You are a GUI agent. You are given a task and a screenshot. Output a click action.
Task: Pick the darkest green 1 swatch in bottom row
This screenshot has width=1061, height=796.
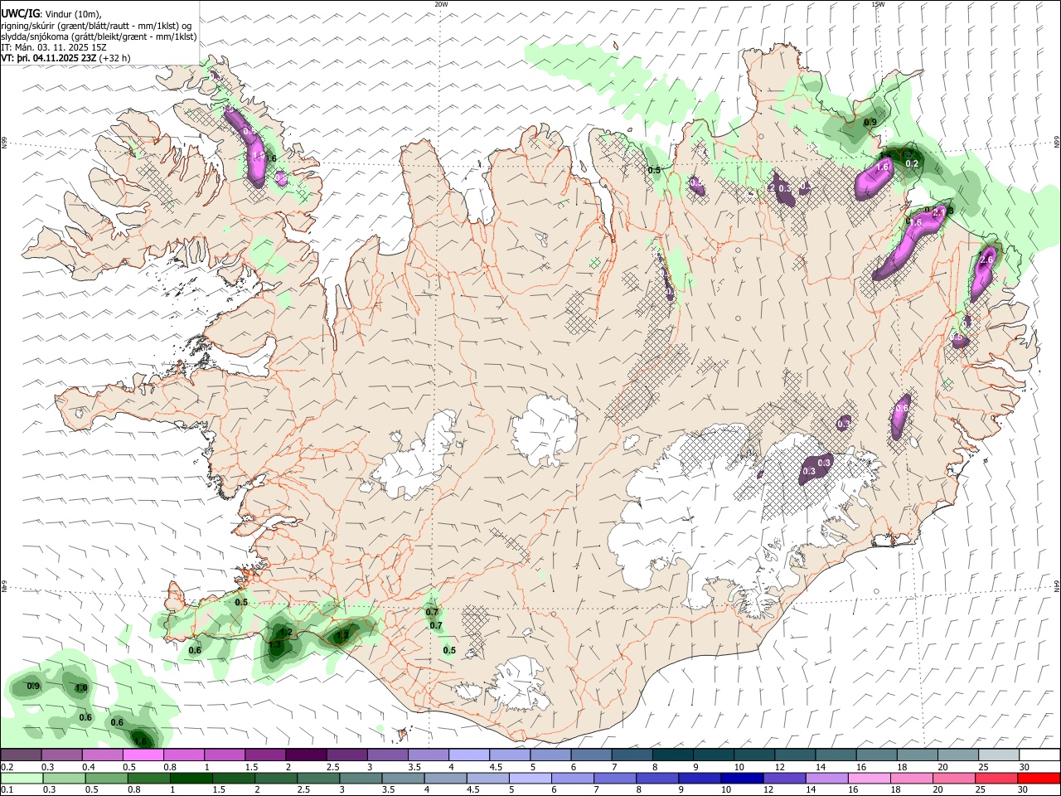tap(191, 779)
